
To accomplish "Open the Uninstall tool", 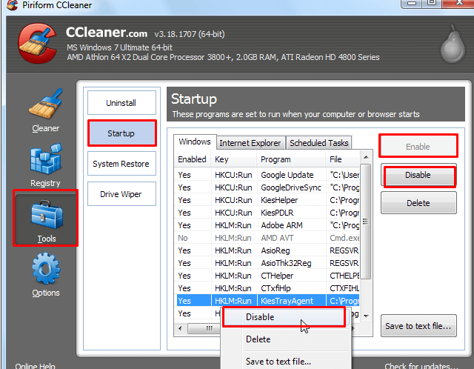I will tap(121, 103).
